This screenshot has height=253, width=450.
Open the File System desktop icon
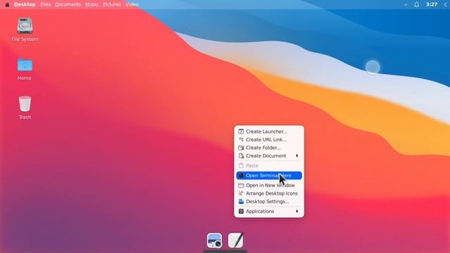[25, 26]
